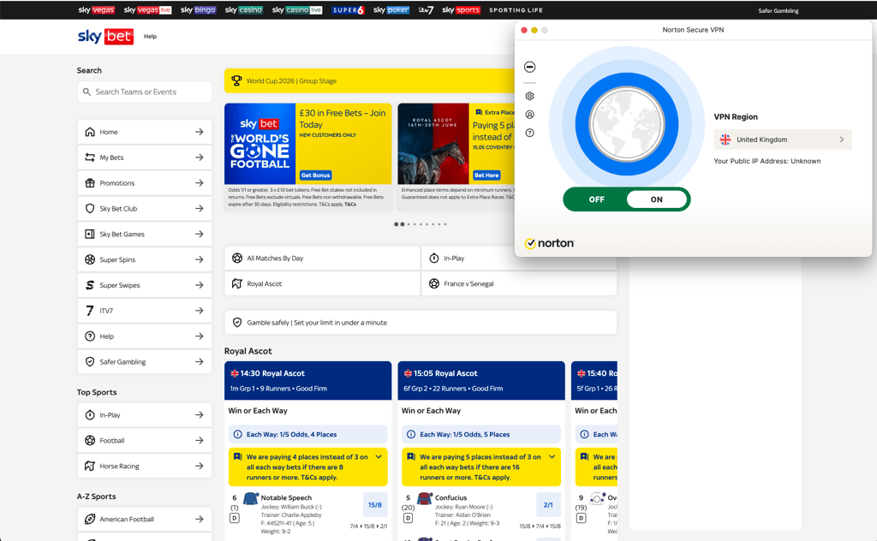Open the sky poker top tab

pyautogui.click(x=391, y=9)
